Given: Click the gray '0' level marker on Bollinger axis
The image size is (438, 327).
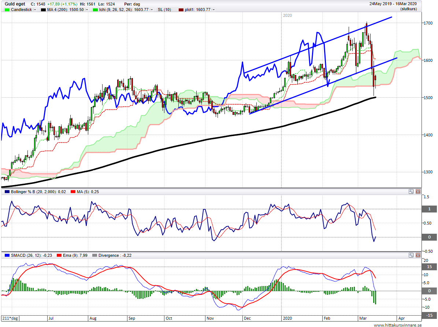Looking at the screenshot, I should [429, 237].
